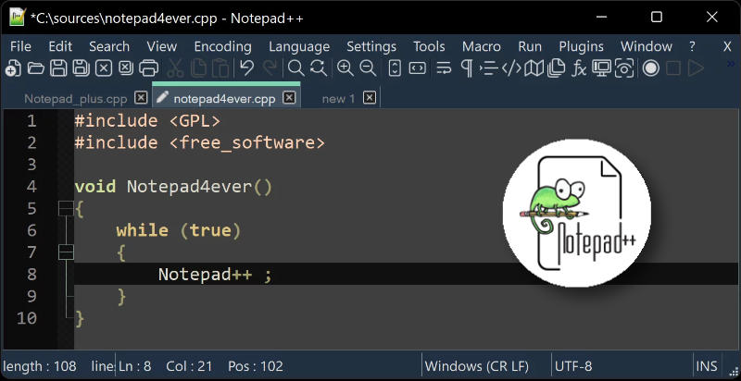Switch to the new 1 tab
Viewport: 741px width, 381px height.
pos(338,99)
